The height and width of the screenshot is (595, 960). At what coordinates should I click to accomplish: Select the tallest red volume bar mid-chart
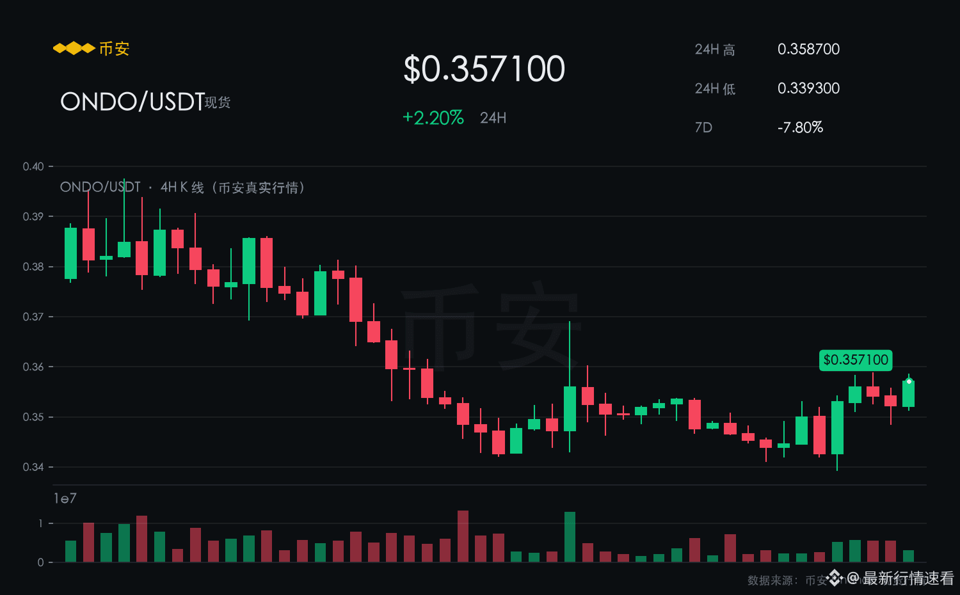pyautogui.click(x=463, y=536)
